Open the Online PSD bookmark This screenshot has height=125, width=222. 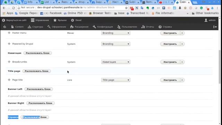[75, 13]
